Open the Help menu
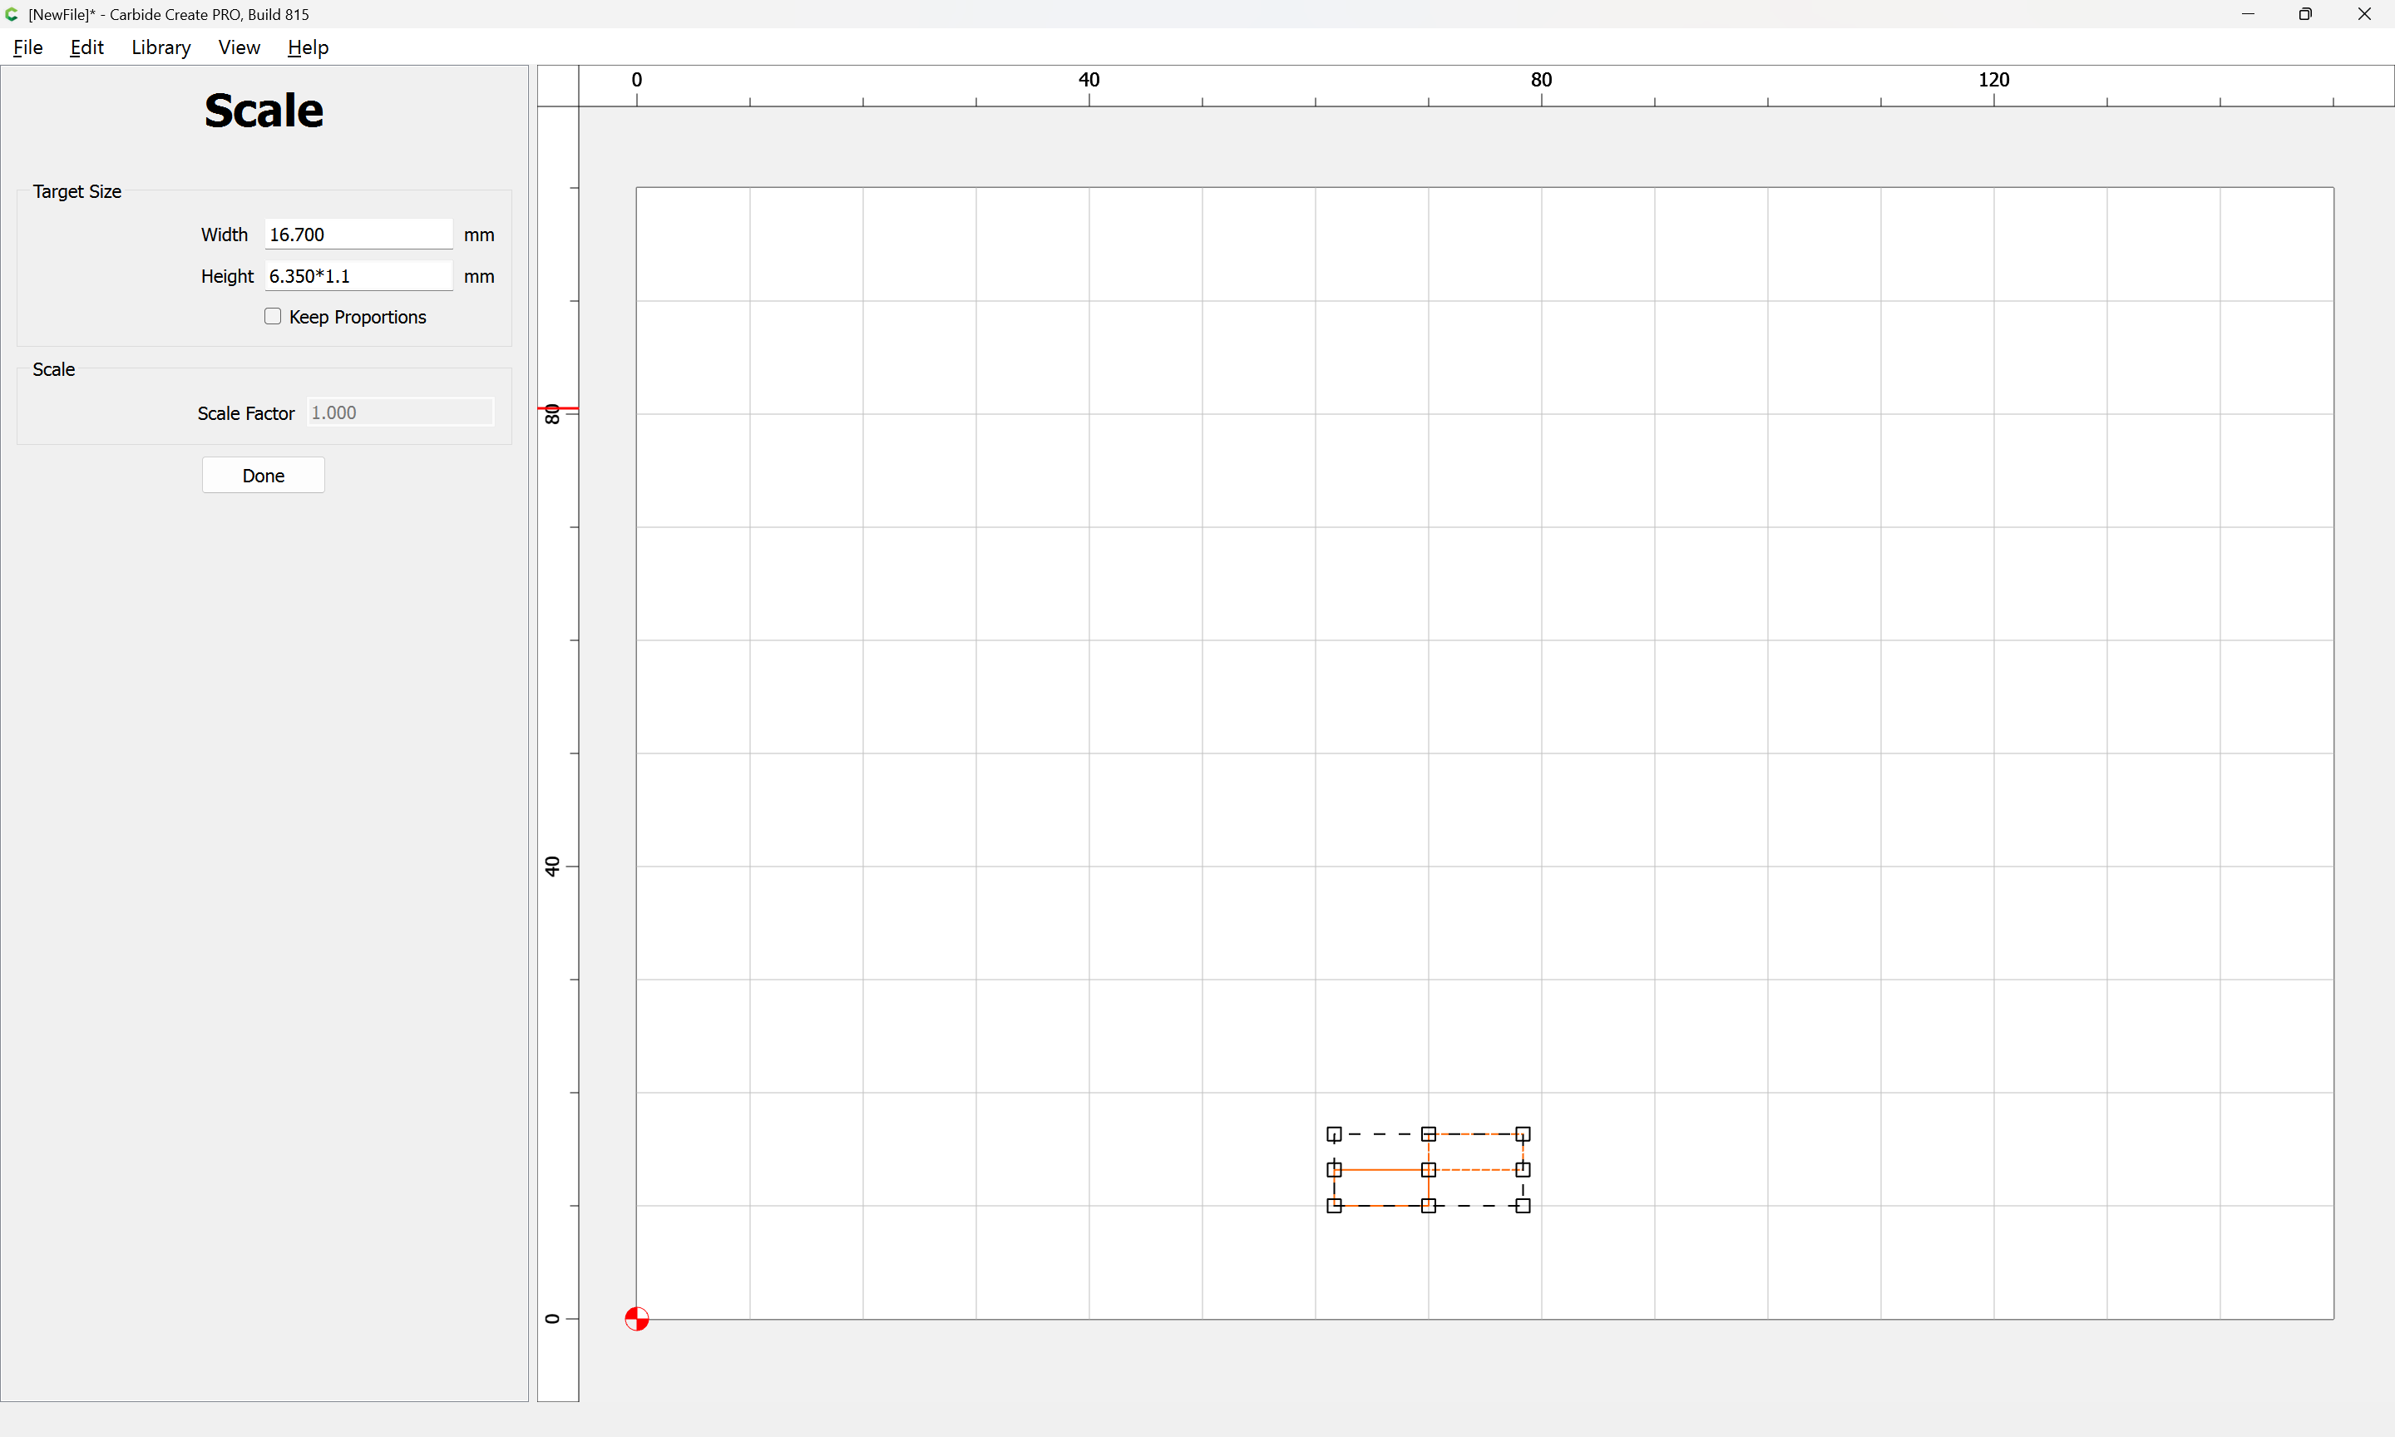Image resolution: width=2395 pixels, height=1437 pixels. (308, 47)
